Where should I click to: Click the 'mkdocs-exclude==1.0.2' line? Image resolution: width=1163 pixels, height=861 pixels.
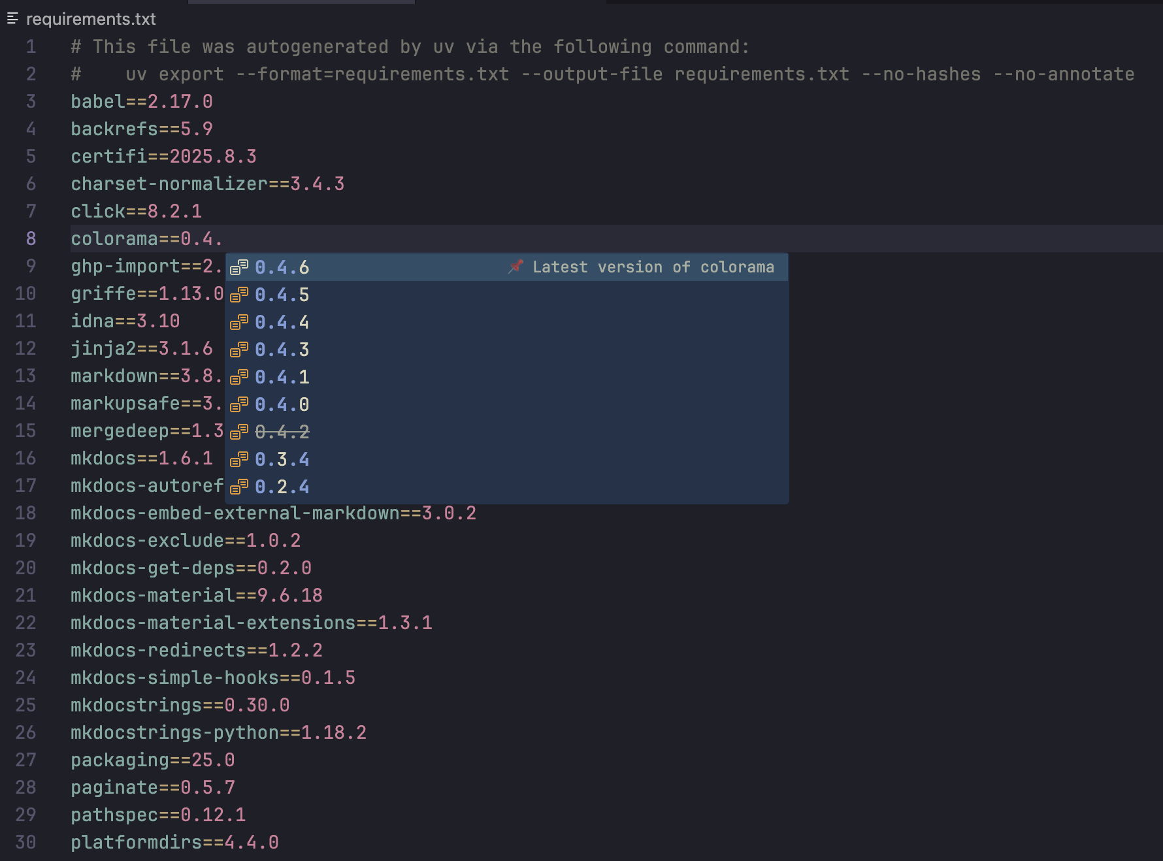click(186, 540)
